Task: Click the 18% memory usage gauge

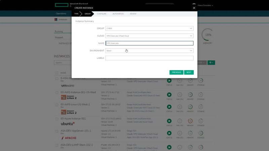Action: click(208, 35)
